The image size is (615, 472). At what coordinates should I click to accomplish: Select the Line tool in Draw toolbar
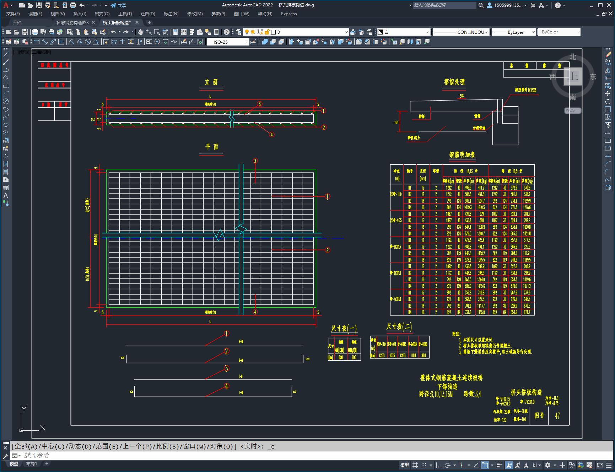point(5,54)
